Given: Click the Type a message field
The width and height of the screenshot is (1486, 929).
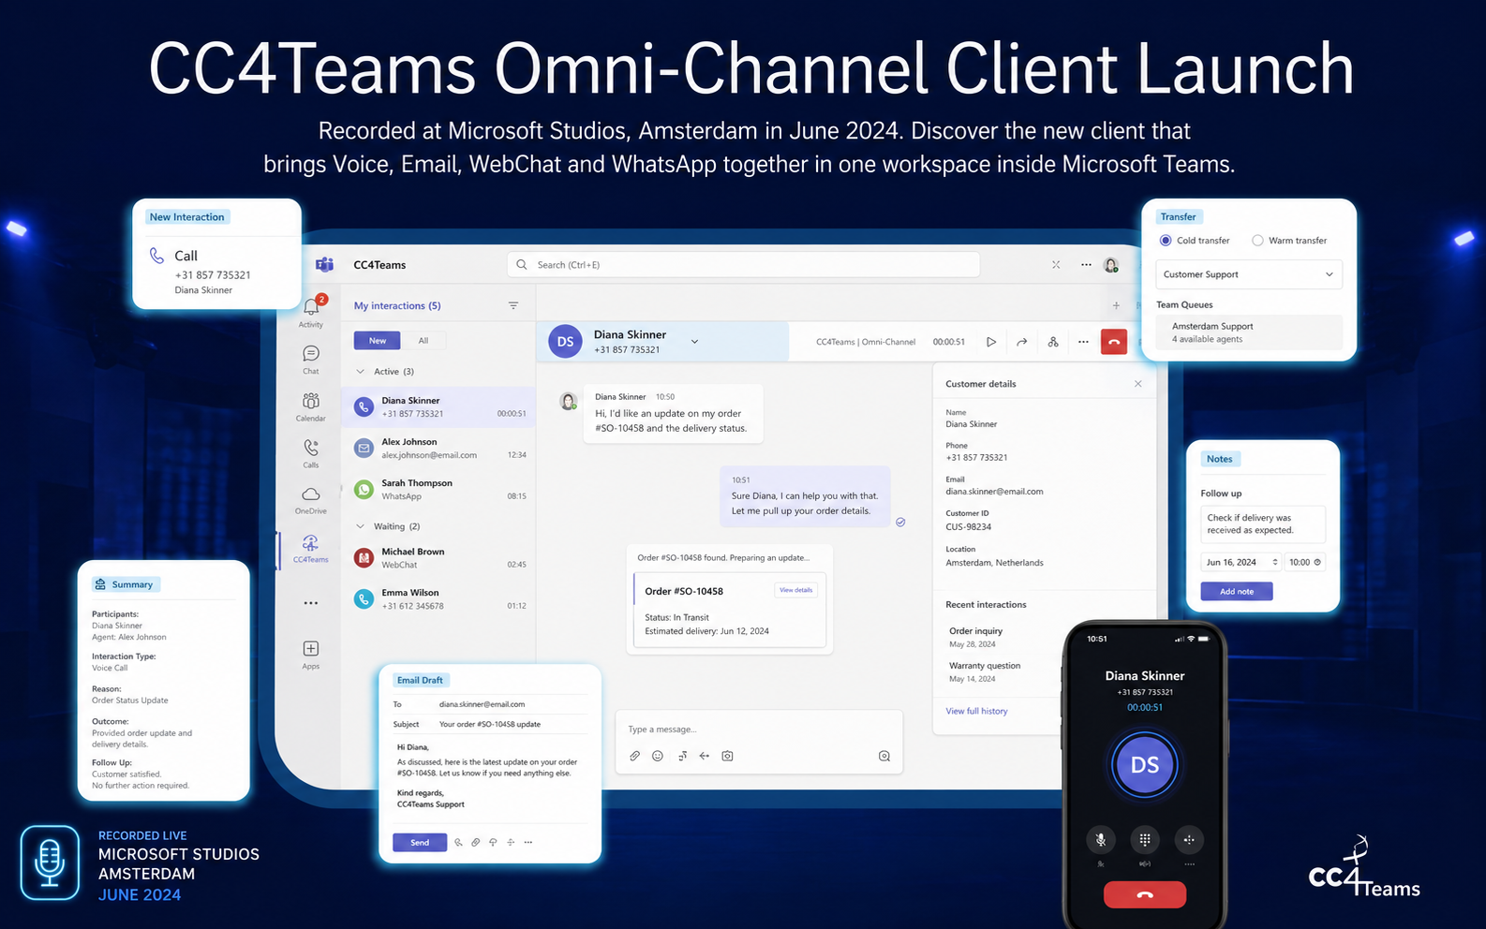Looking at the screenshot, I should pyautogui.click(x=758, y=730).
